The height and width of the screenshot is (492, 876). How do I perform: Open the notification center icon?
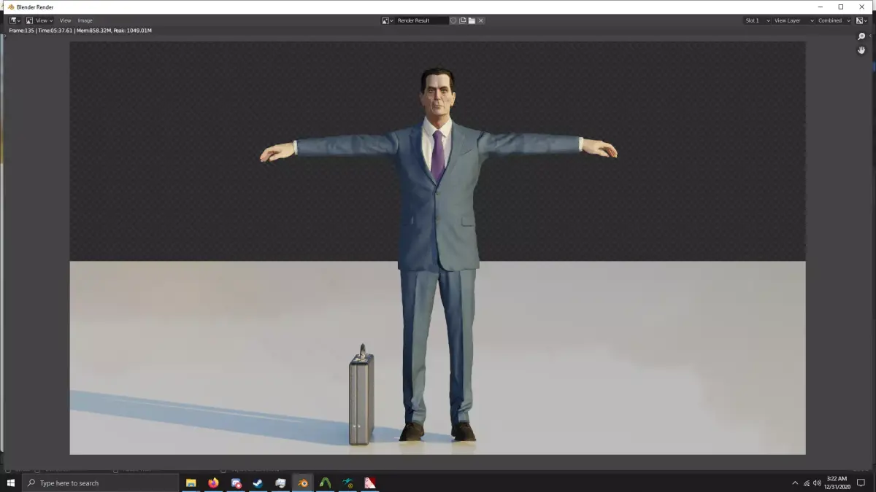[861, 483]
